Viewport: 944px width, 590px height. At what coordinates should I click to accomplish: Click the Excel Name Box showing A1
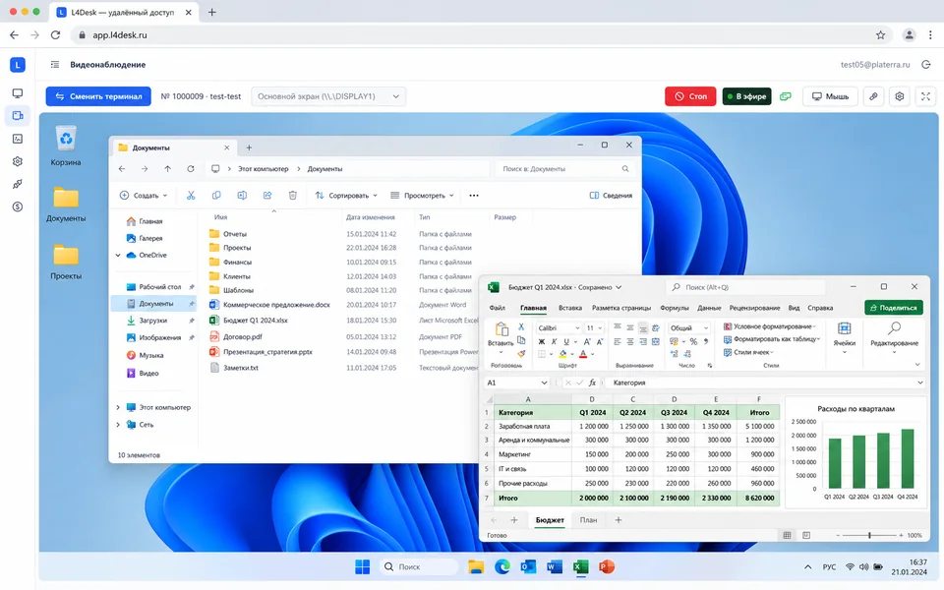tap(517, 383)
